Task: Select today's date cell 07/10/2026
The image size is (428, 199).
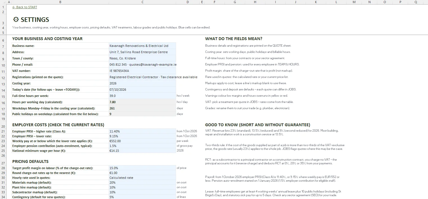Action: [142, 90]
